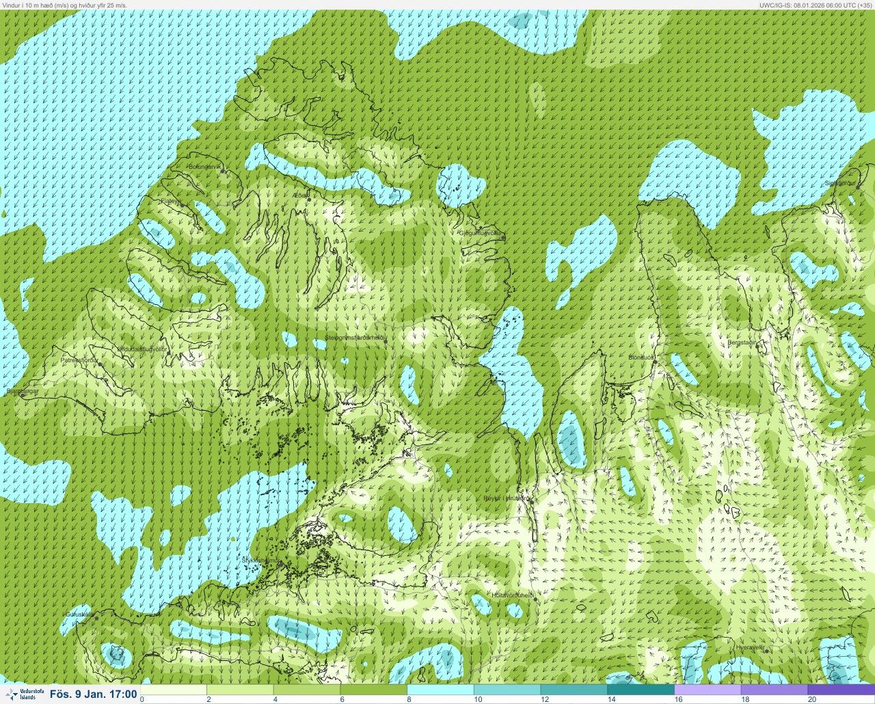Click the Gjögurflugvöllur station label
The height and width of the screenshot is (704, 875).
481,233
